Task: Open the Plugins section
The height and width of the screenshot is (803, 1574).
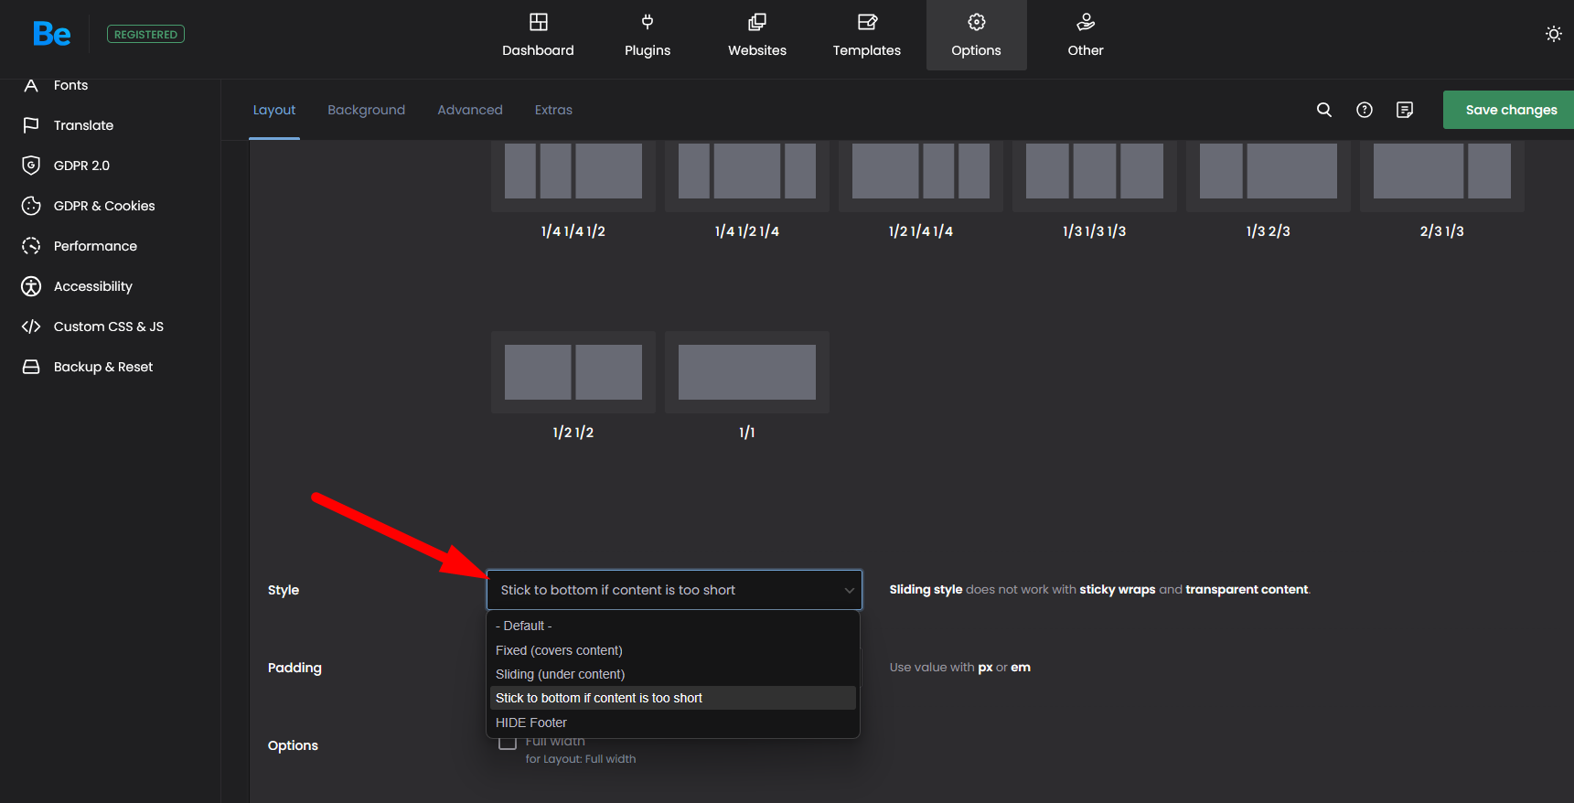Action: click(648, 35)
